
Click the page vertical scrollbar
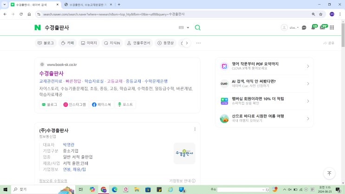pos(343,34)
